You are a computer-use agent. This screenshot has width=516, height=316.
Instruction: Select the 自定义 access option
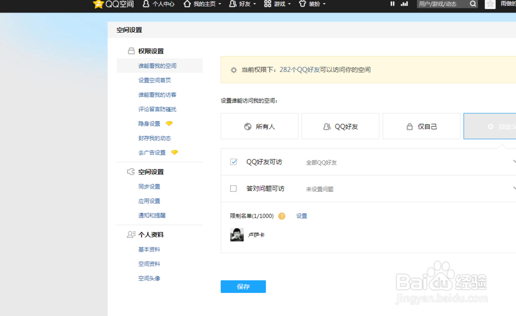pyautogui.click(x=490, y=126)
